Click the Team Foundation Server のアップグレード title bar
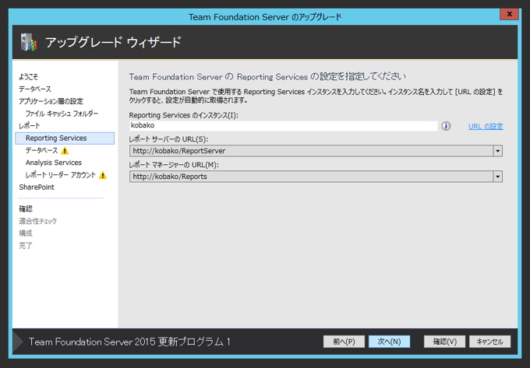530x368 pixels. (x=265, y=17)
